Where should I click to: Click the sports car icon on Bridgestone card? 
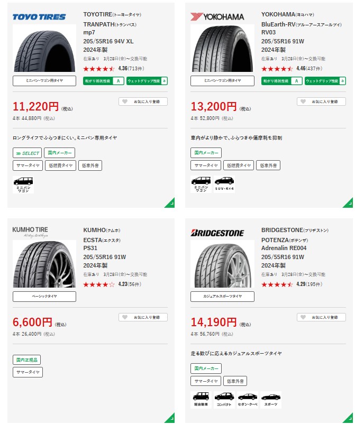pyautogui.click(x=271, y=399)
